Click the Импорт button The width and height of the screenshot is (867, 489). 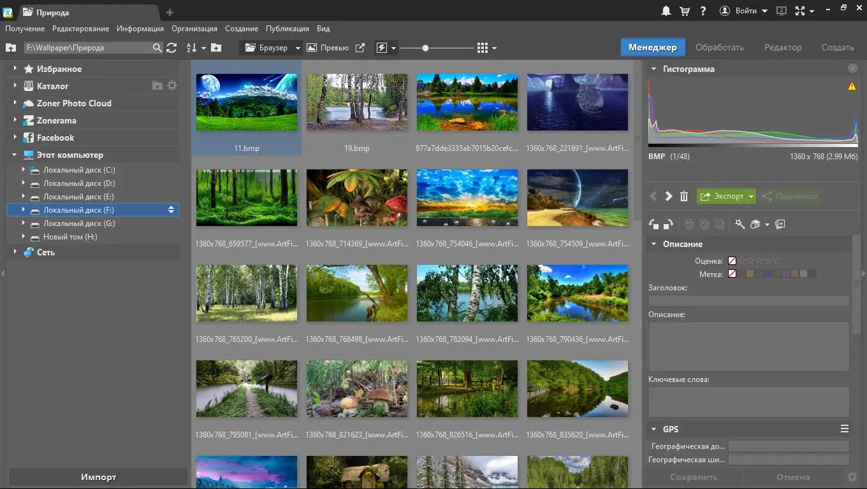click(98, 477)
